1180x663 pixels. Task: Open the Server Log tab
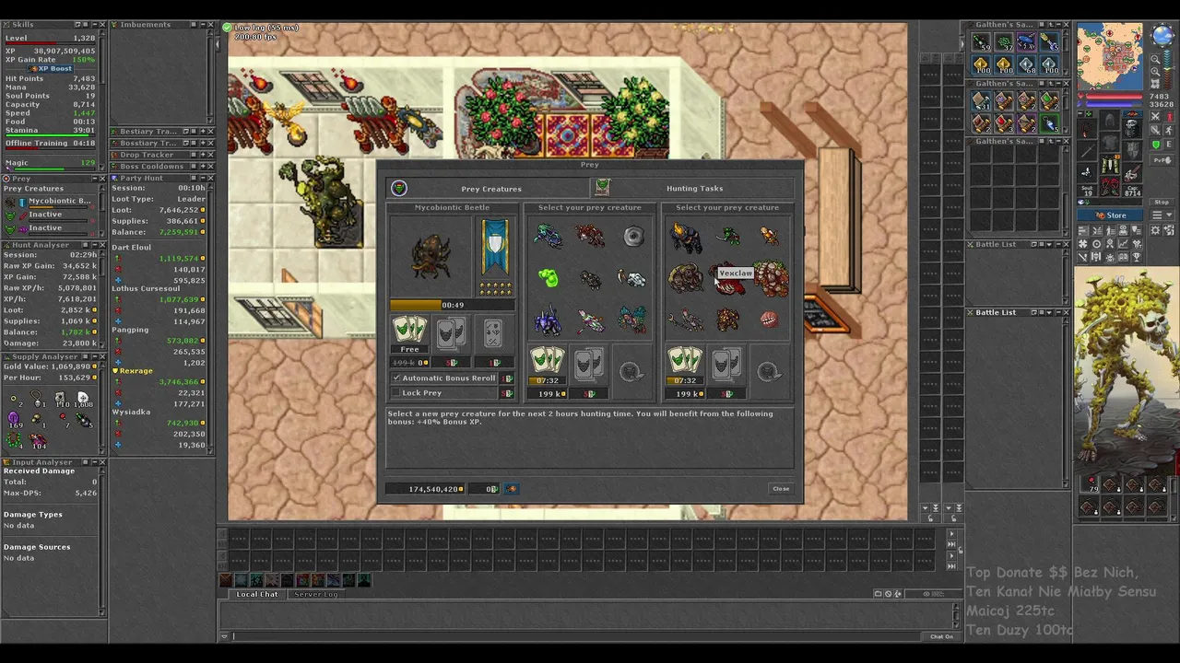click(x=315, y=594)
